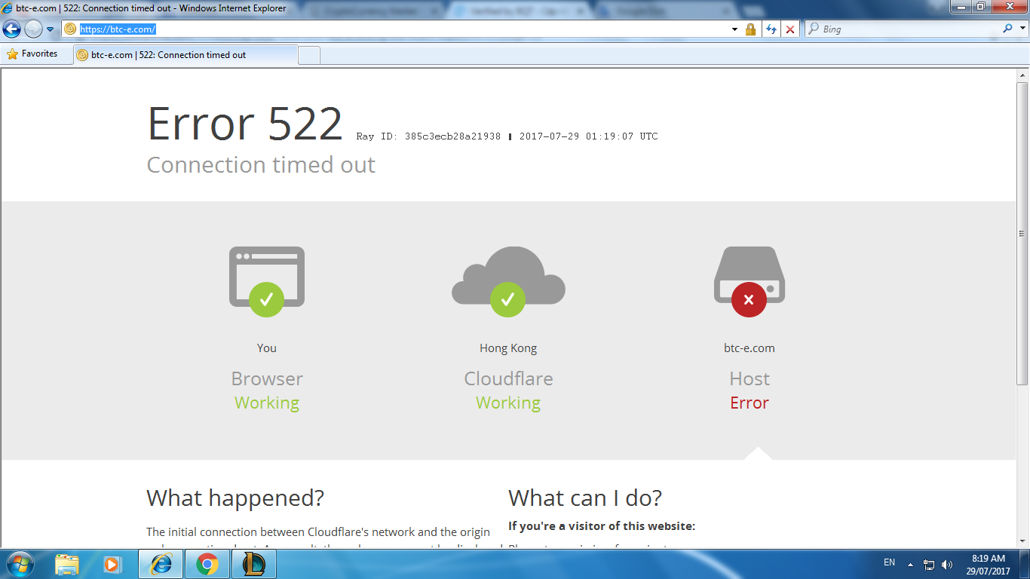Open the volume speaker tray icon
This screenshot has width=1030, height=579.
[x=947, y=565]
